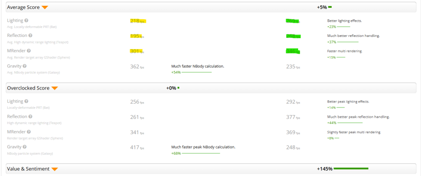Select the +0% marker in Overclocked Score header
Image resolution: width=421 pixels, height=176 pixels.
[173, 88]
